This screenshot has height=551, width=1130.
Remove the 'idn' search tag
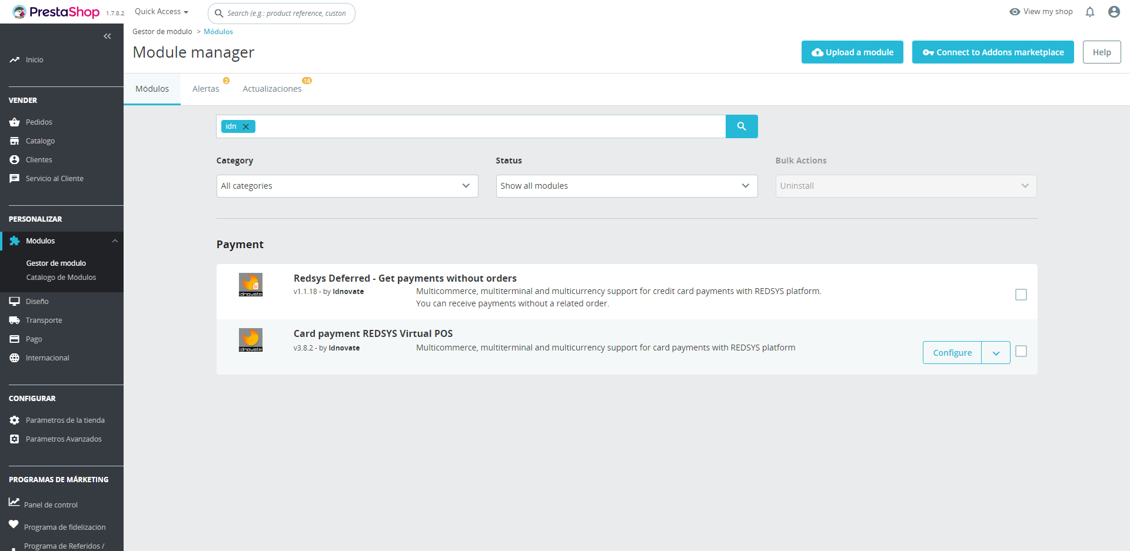(246, 126)
